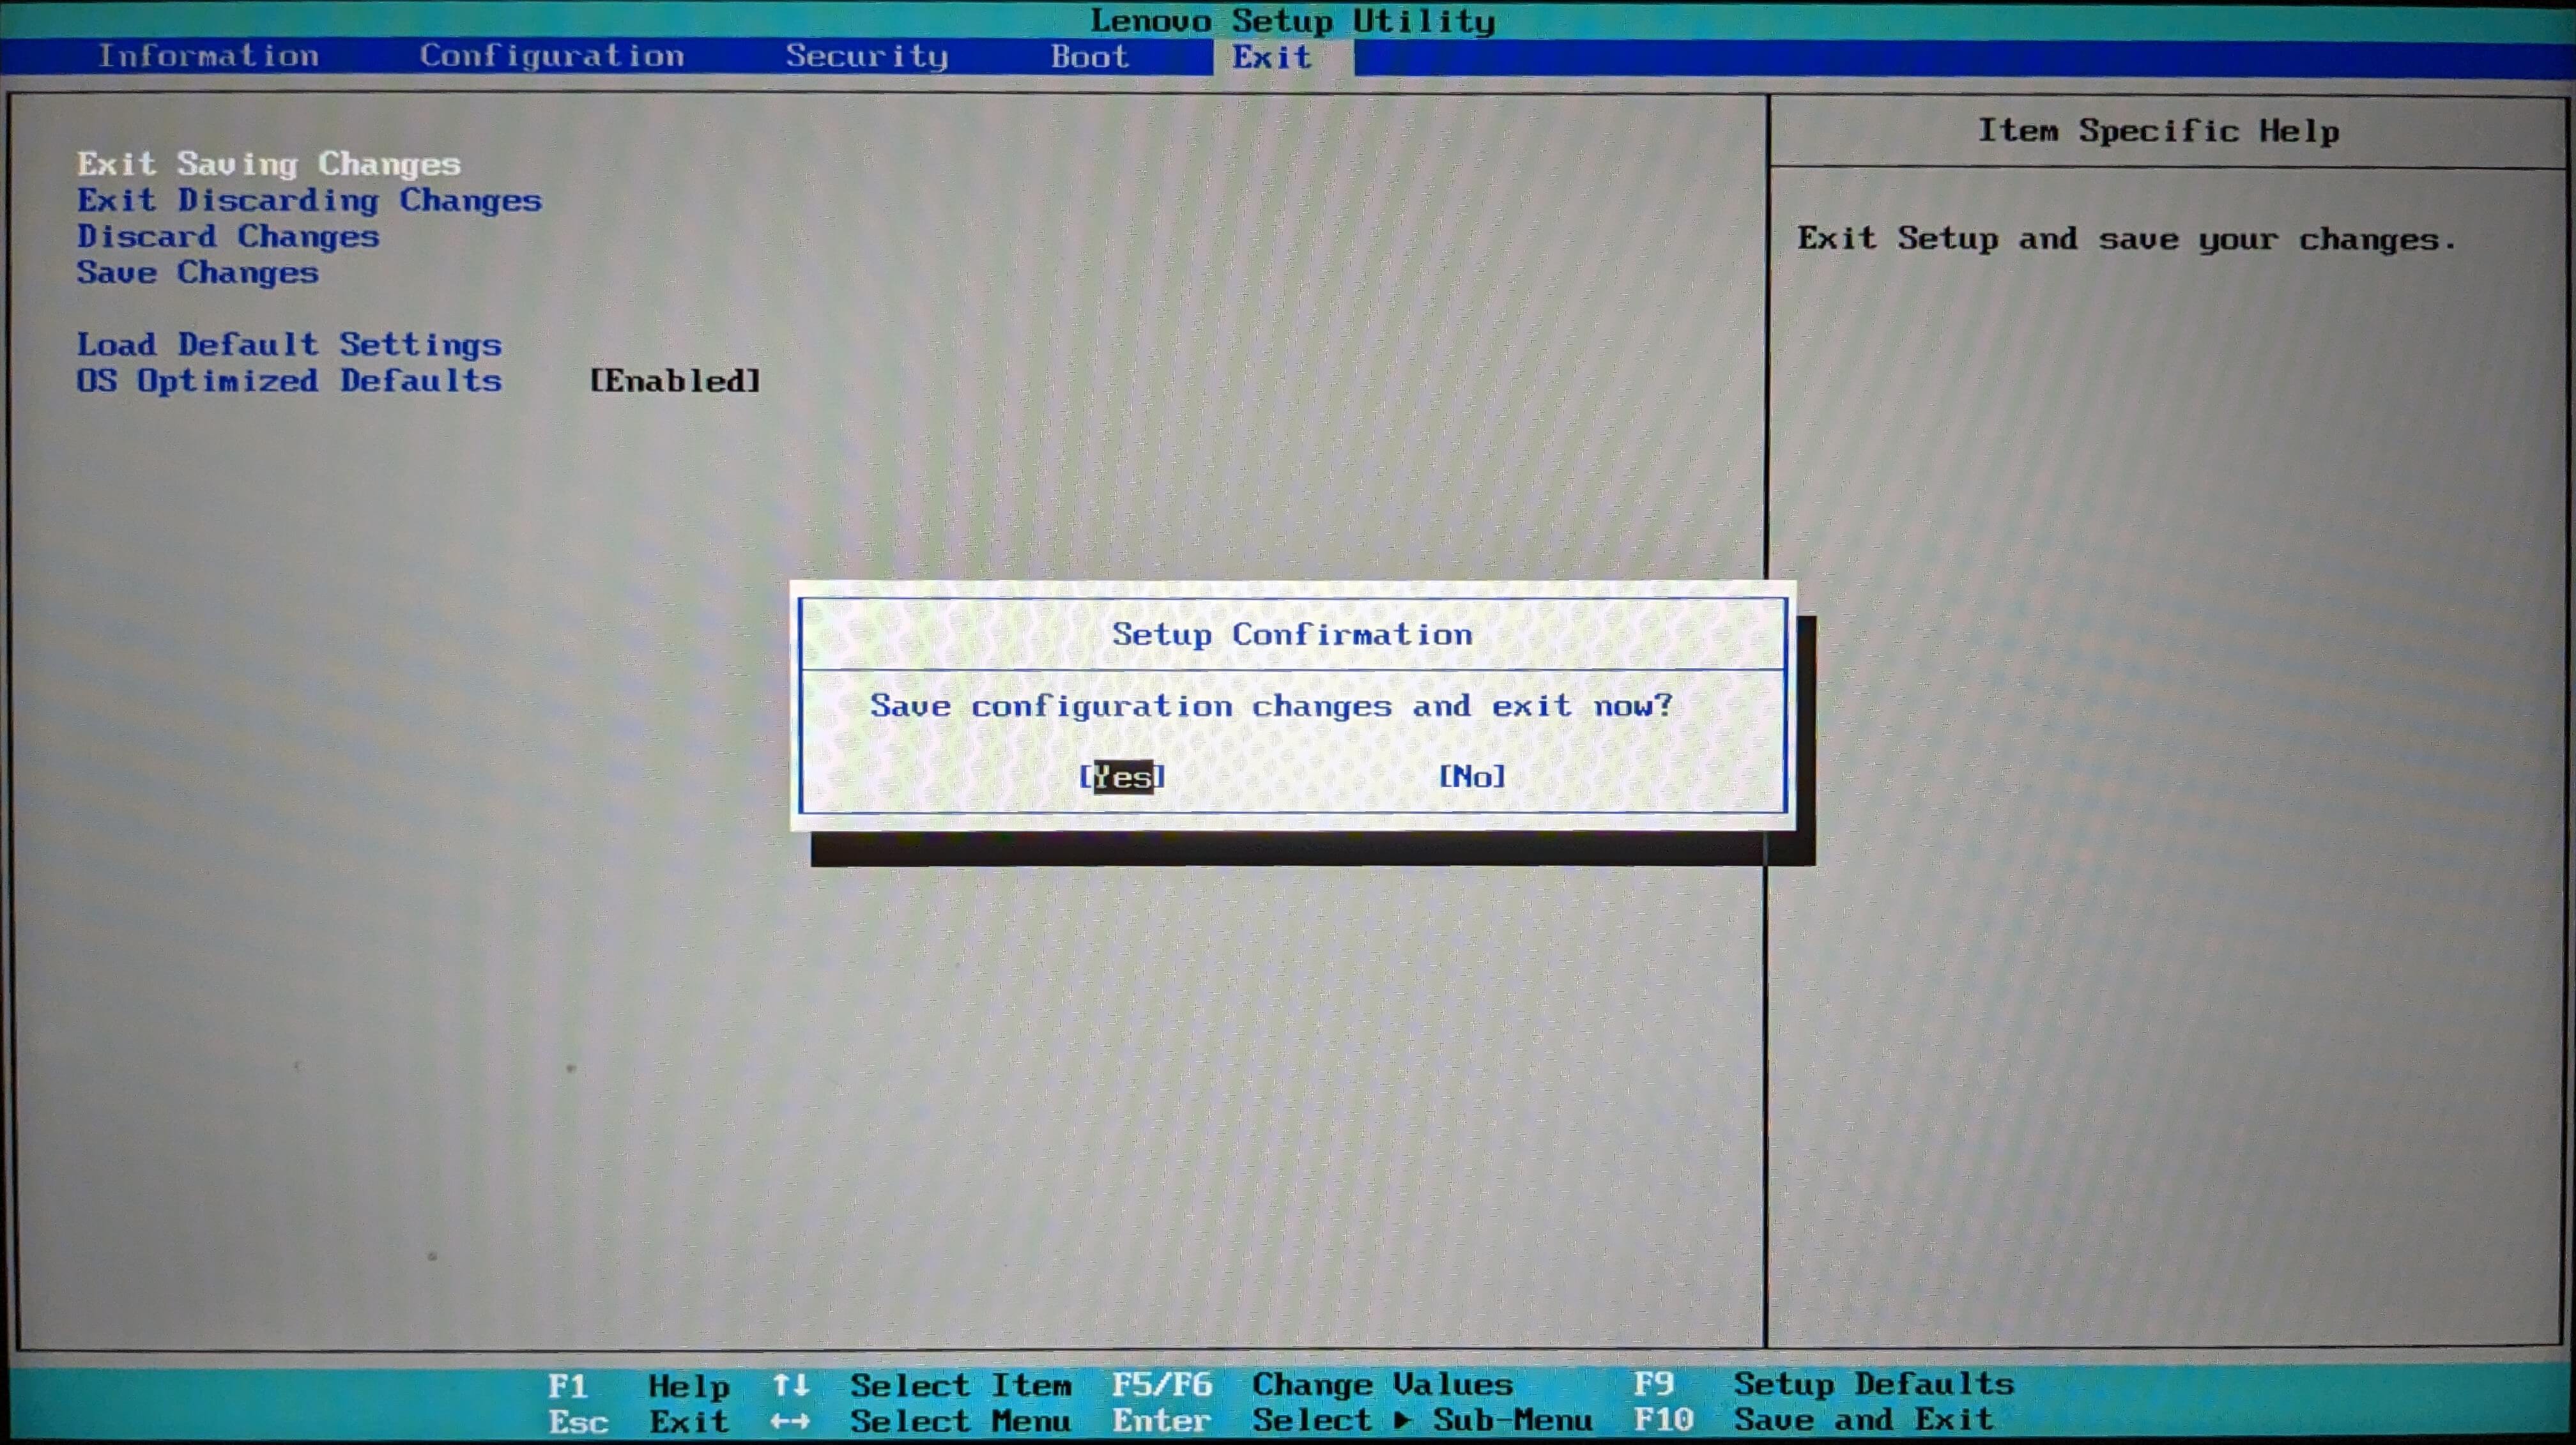
Task: Toggle OS Optimized Defaults Enabled value
Action: coord(675,381)
